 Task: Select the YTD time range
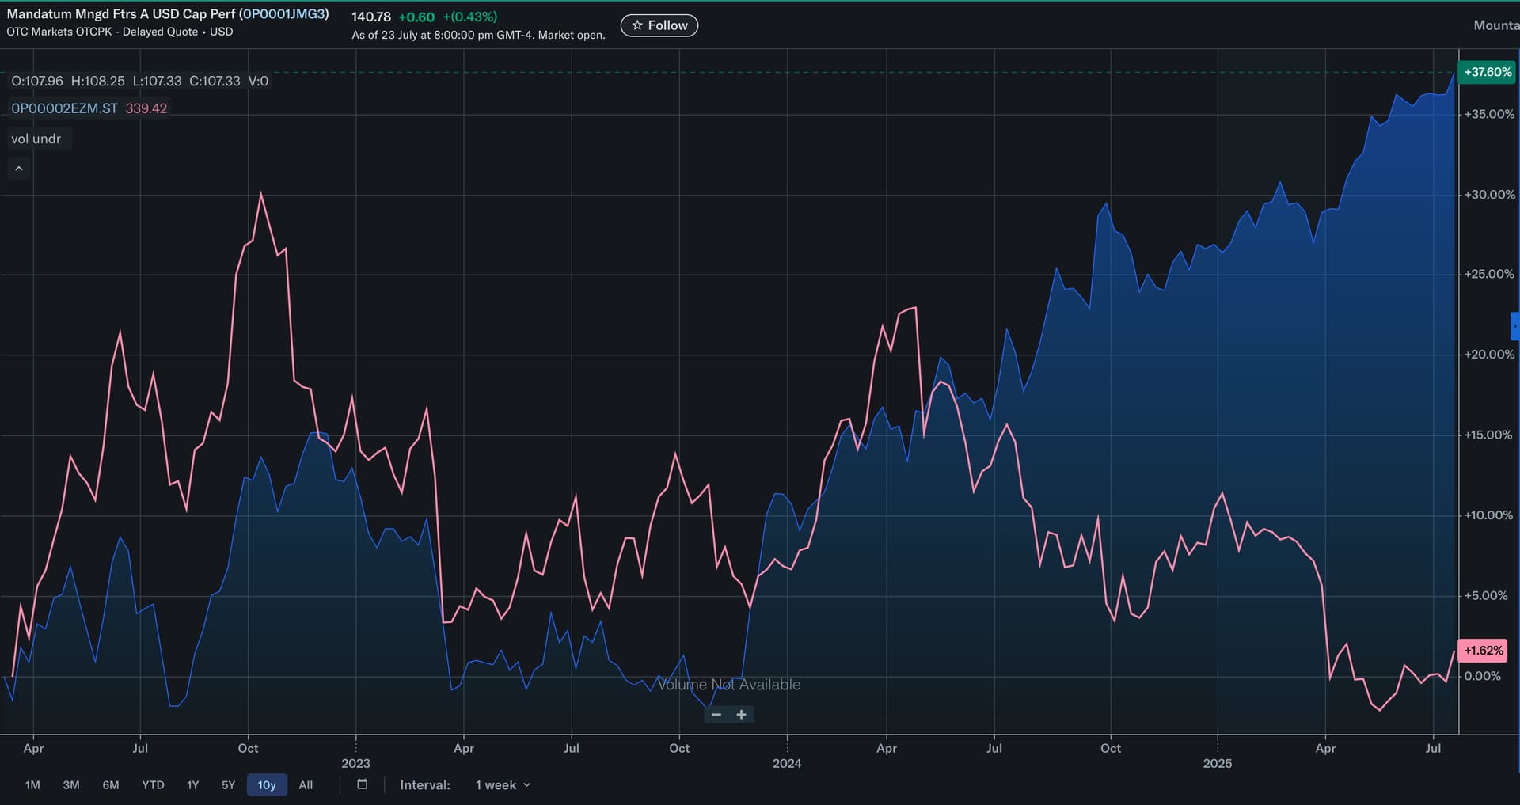pyautogui.click(x=153, y=785)
